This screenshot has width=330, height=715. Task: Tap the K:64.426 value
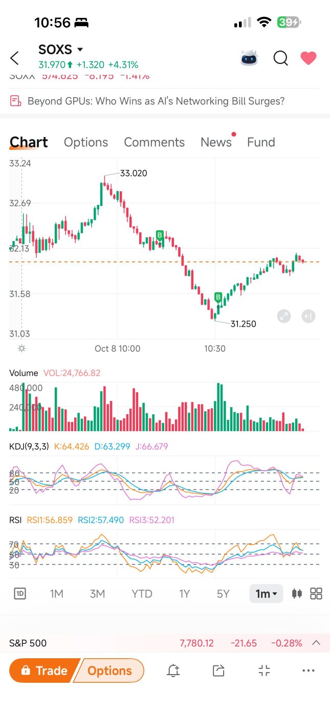coord(72,446)
